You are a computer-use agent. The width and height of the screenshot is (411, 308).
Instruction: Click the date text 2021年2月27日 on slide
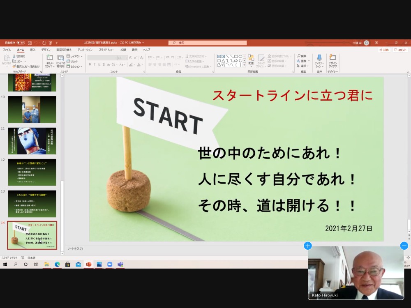pyautogui.click(x=349, y=228)
